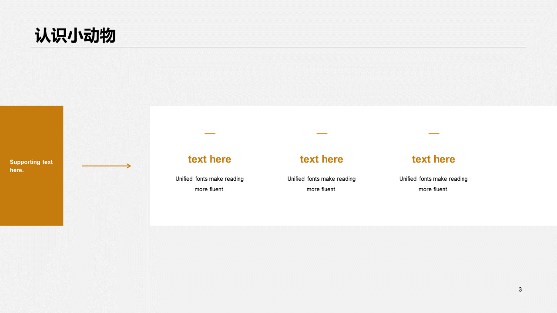The image size is (557, 313).
Task: Select 'more fluent.' line in left column
Action: (209, 190)
